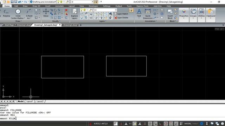Expand the Draw panel options
The height and width of the screenshot is (126, 225).
(x=19, y=21)
